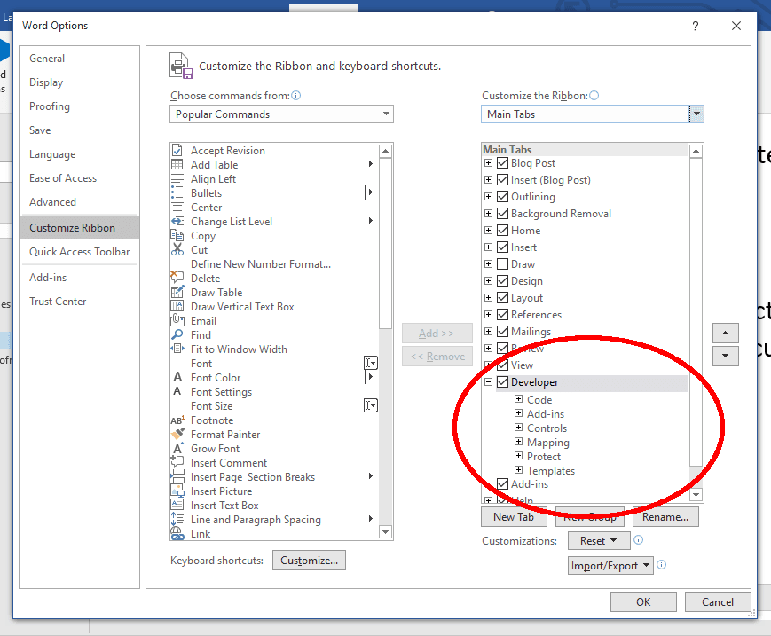
Task: Expand the Code group under Developer
Action: click(x=518, y=399)
